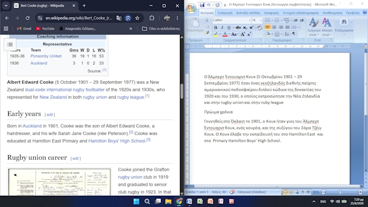Toggle show paragraph marks in Word
The height and width of the screenshot is (207, 368).
point(294,34)
